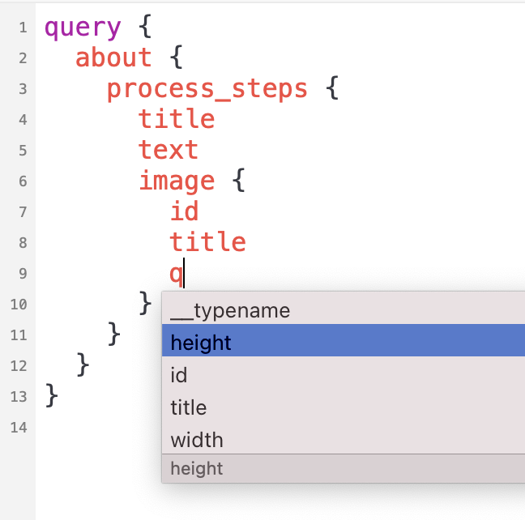Viewport: 525px width, 520px height.
Task: Click the closing brace on line 12
Action: point(83,364)
